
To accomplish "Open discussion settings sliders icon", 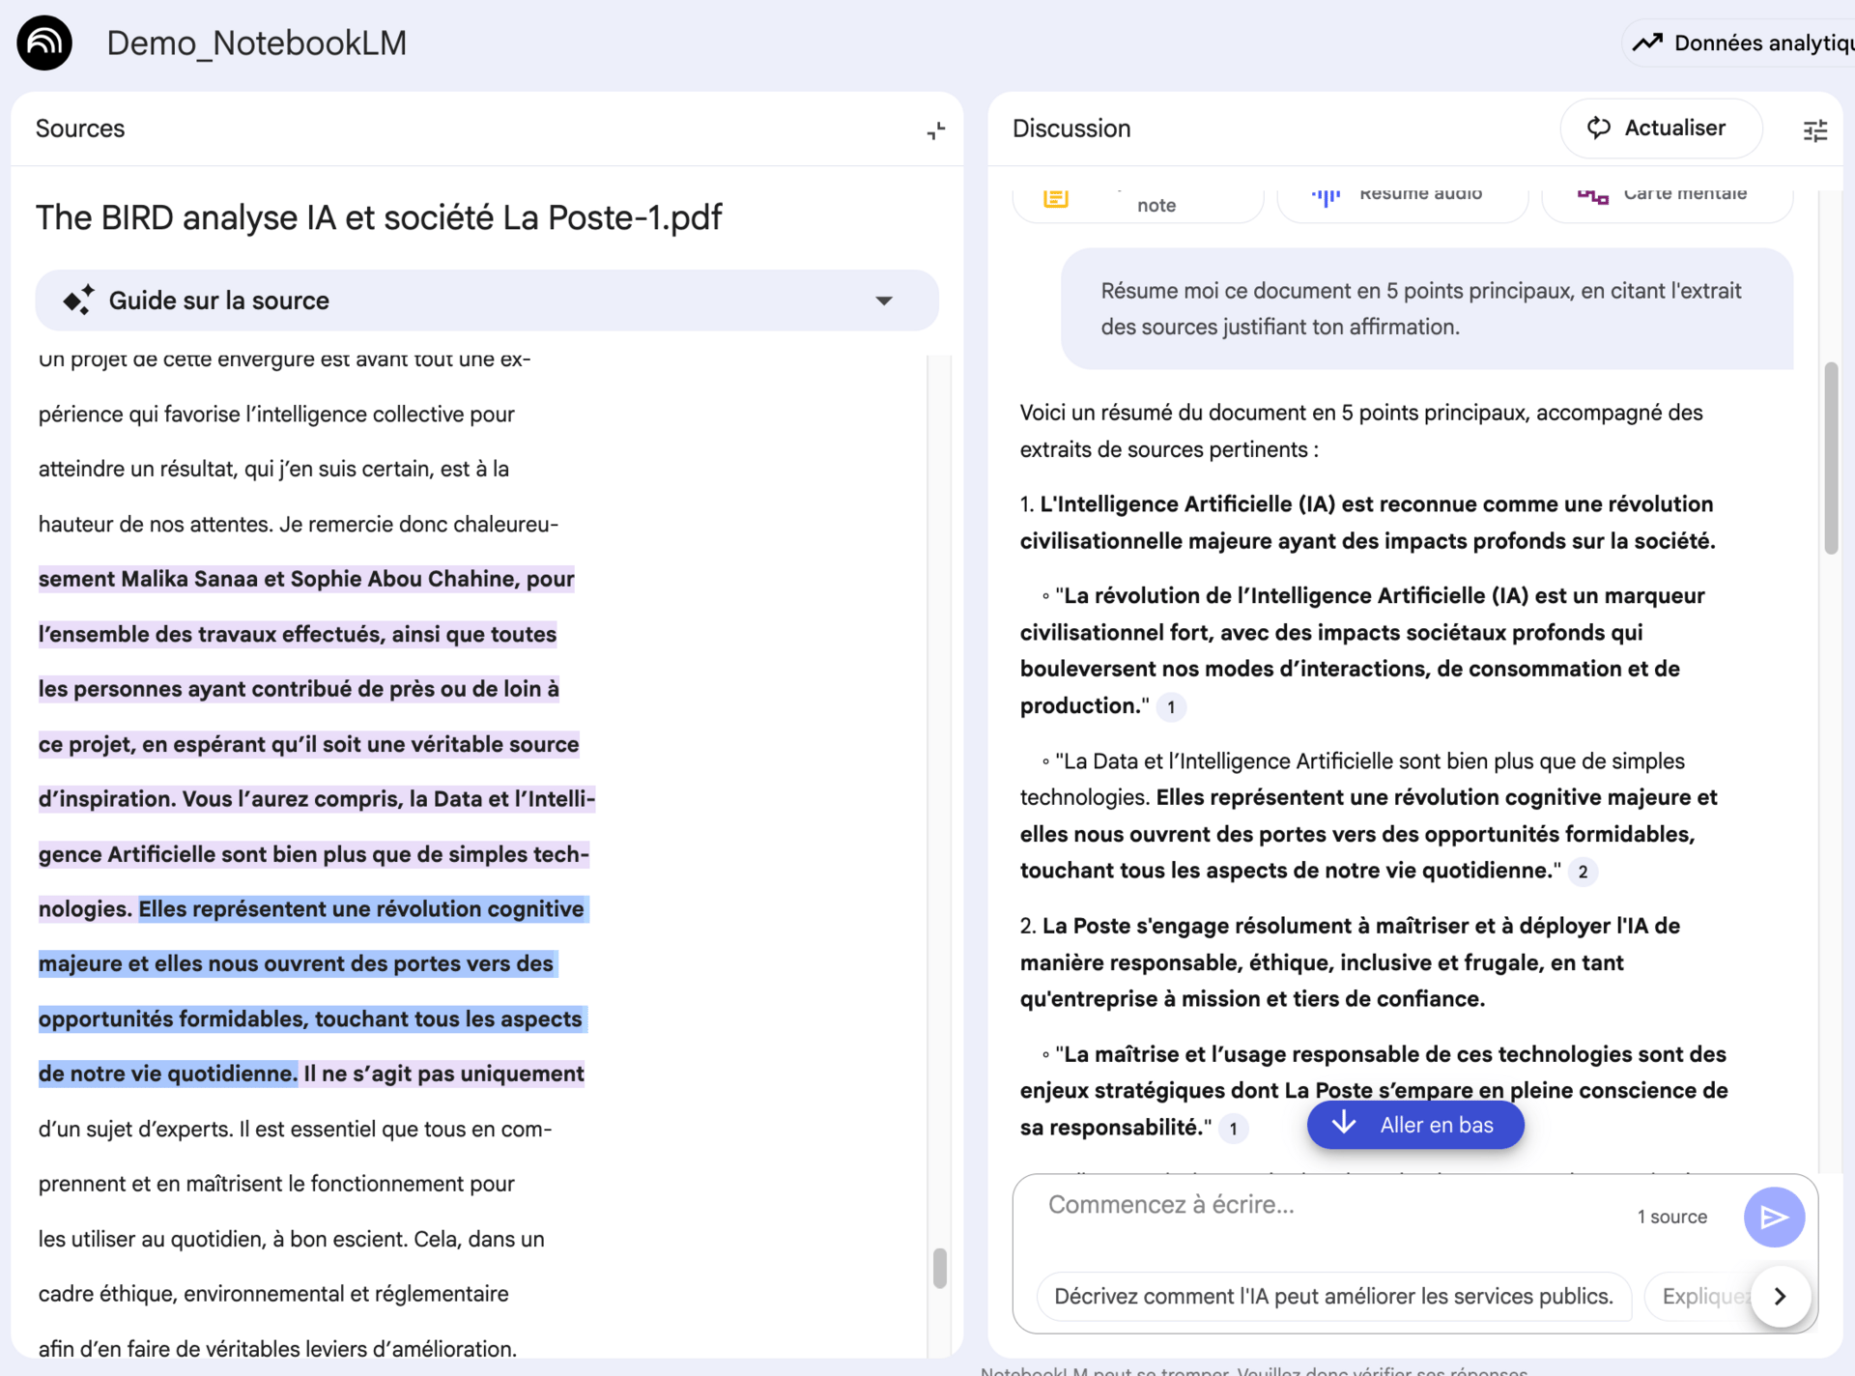I will pyautogui.click(x=1815, y=130).
